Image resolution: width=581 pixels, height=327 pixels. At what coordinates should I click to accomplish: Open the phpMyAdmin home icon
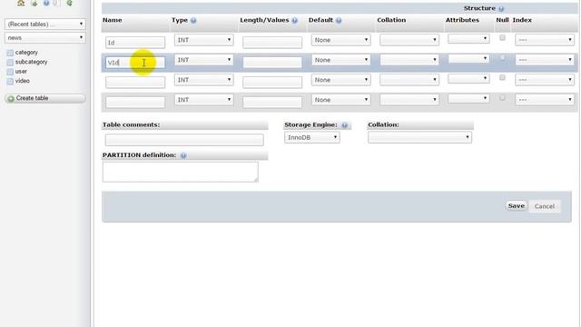[21, 3]
